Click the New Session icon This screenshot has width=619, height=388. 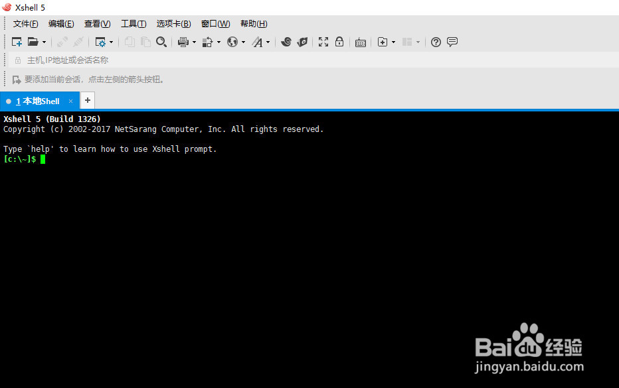pos(17,42)
